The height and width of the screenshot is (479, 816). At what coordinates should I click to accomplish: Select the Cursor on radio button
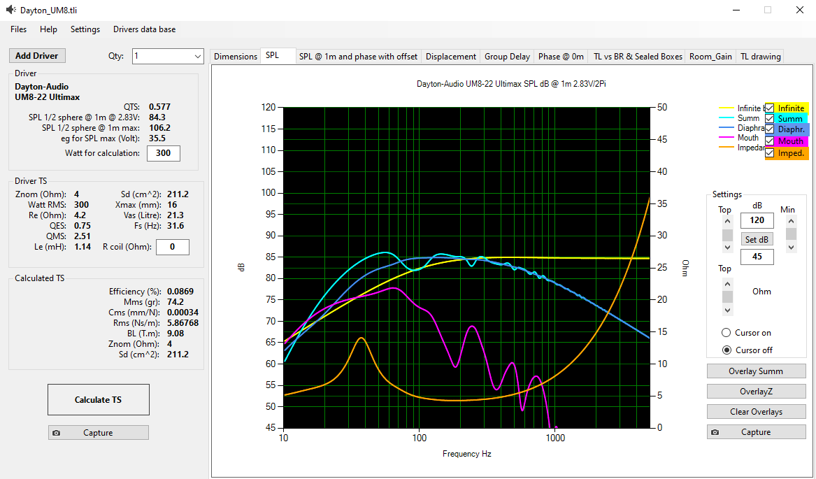point(726,333)
